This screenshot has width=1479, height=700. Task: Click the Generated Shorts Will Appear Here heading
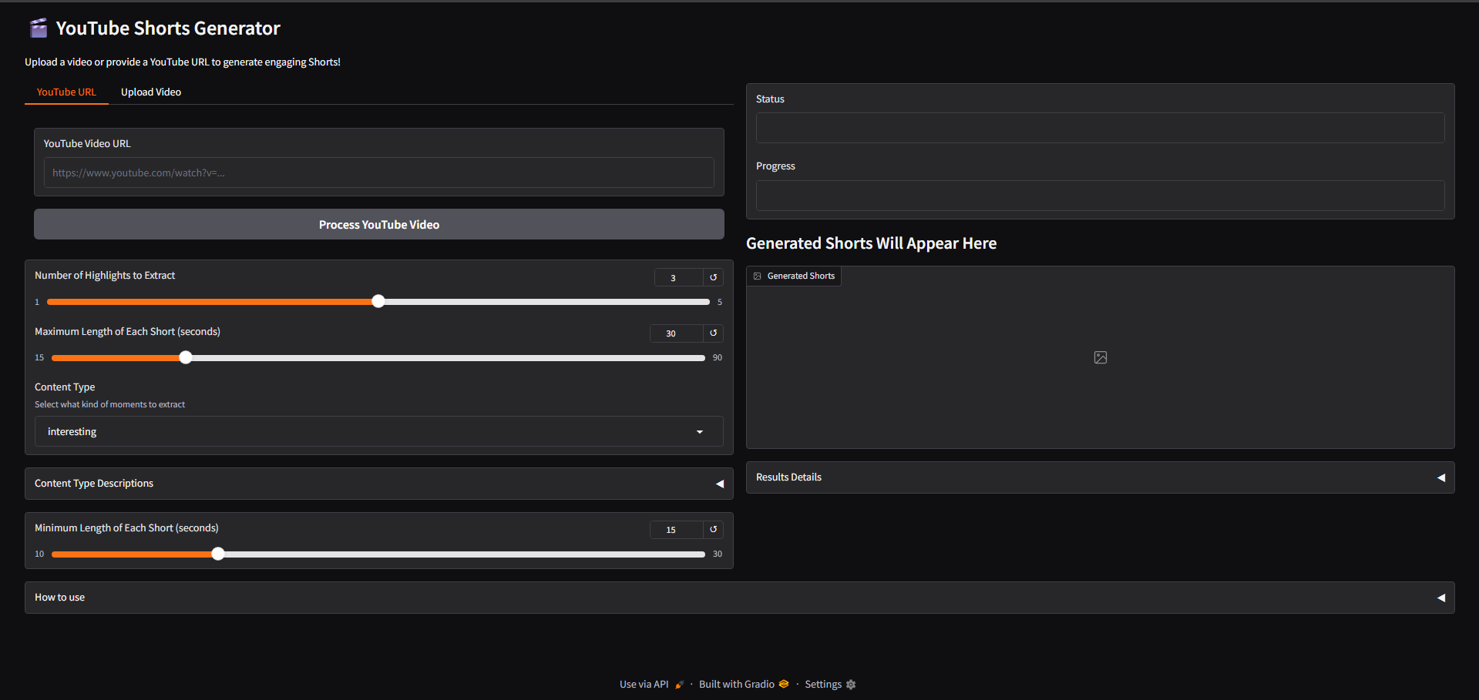pyautogui.click(x=871, y=243)
